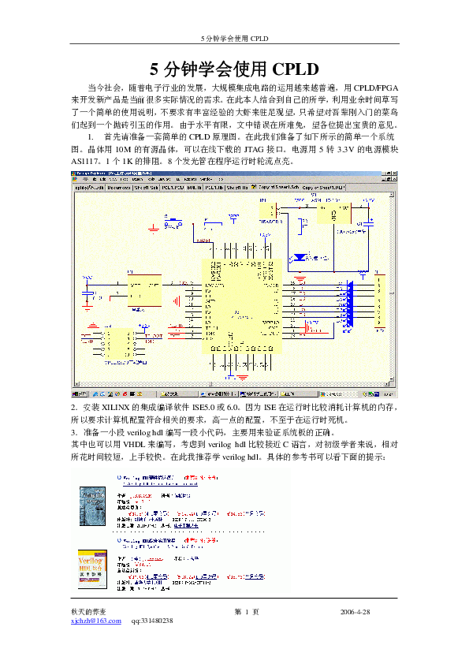Click the yellow Verilog HDL book cover thumbnail
This screenshot has height=664, width=469.
(x=92, y=569)
